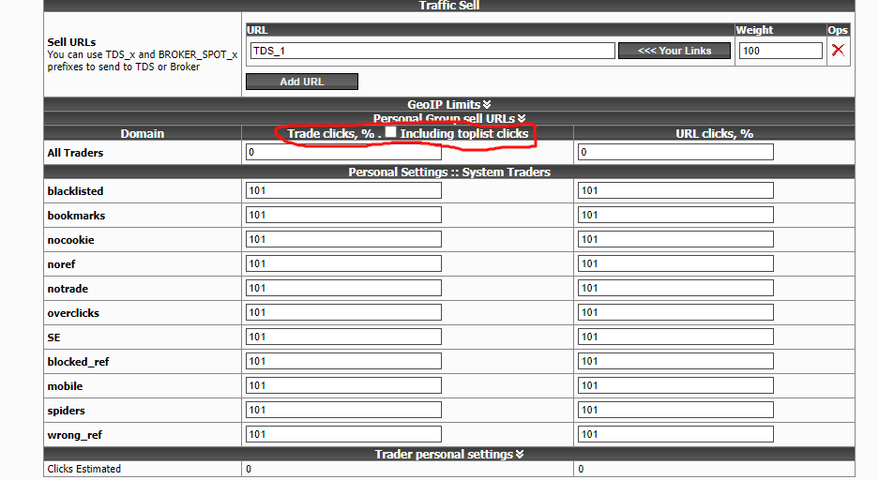Edit blocked_ref trade clicks field
Screen dimensions: 879x480
pyautogui.click(x=343, y=361)
